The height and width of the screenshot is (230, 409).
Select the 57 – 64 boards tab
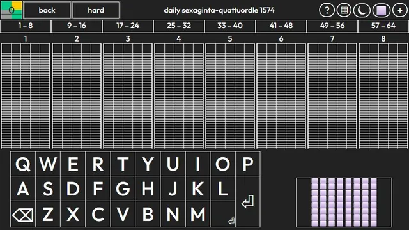click(383, 26)
